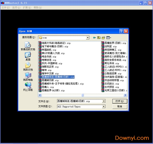This screenshot has width=153, height=144.
Task: Select 恶魔城传说(恶魔城3日版).zip
Action: pyautogui.click(x=56, y=77)
